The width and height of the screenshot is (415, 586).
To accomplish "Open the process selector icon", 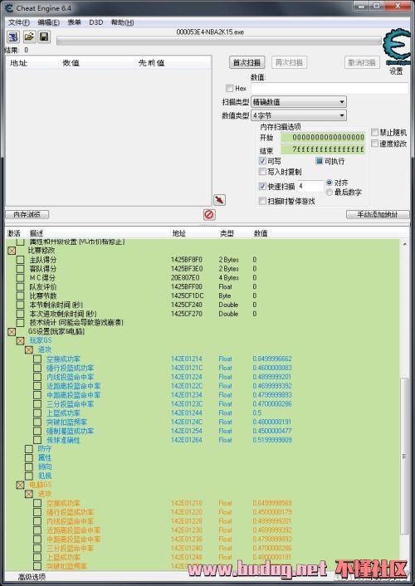I will tap(13, 37).
